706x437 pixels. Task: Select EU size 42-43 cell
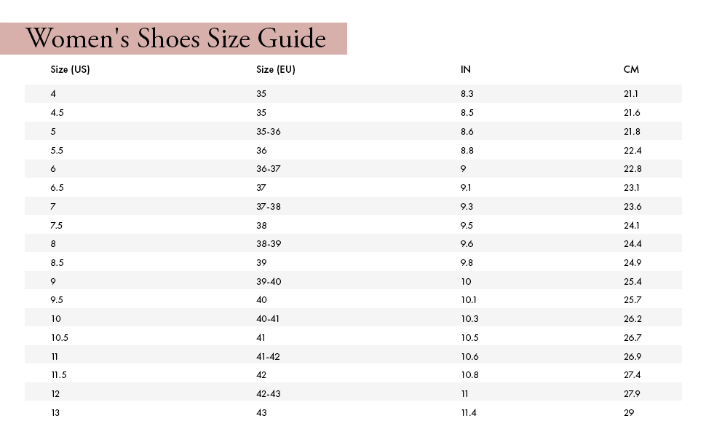tap(269, 394)
